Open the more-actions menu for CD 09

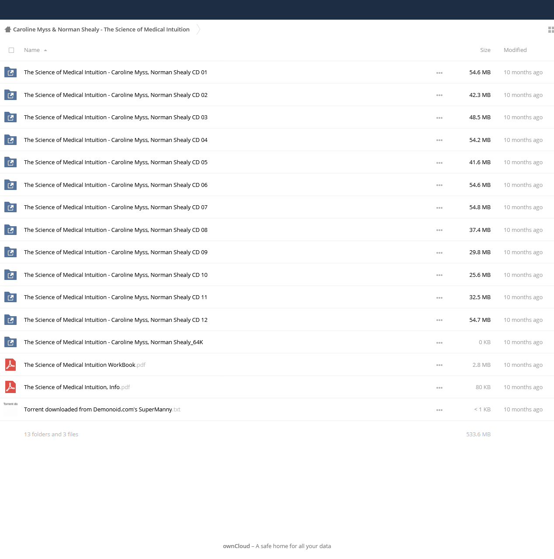click(439, 253)
